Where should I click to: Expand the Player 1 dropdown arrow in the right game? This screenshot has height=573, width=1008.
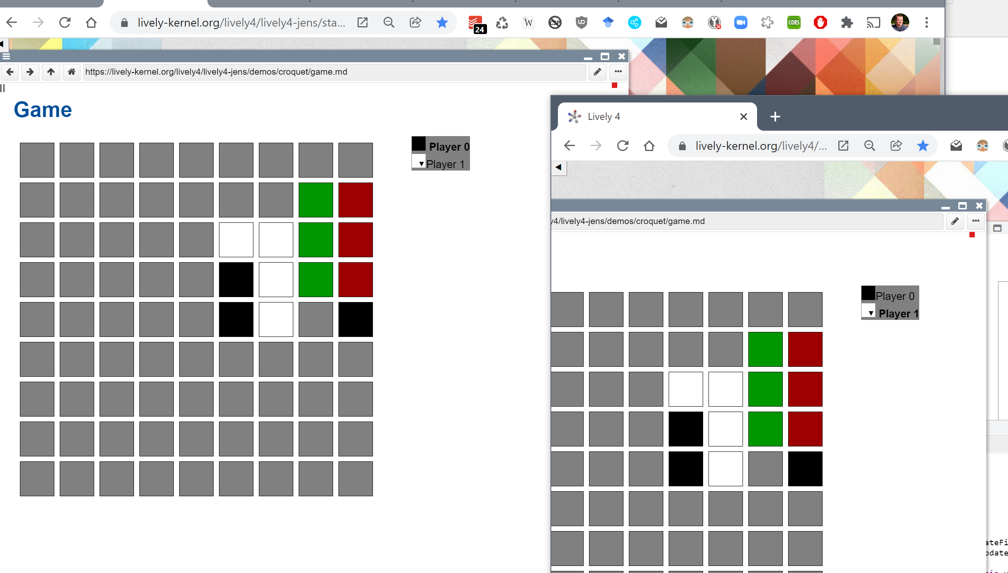[x=871, y=313]
